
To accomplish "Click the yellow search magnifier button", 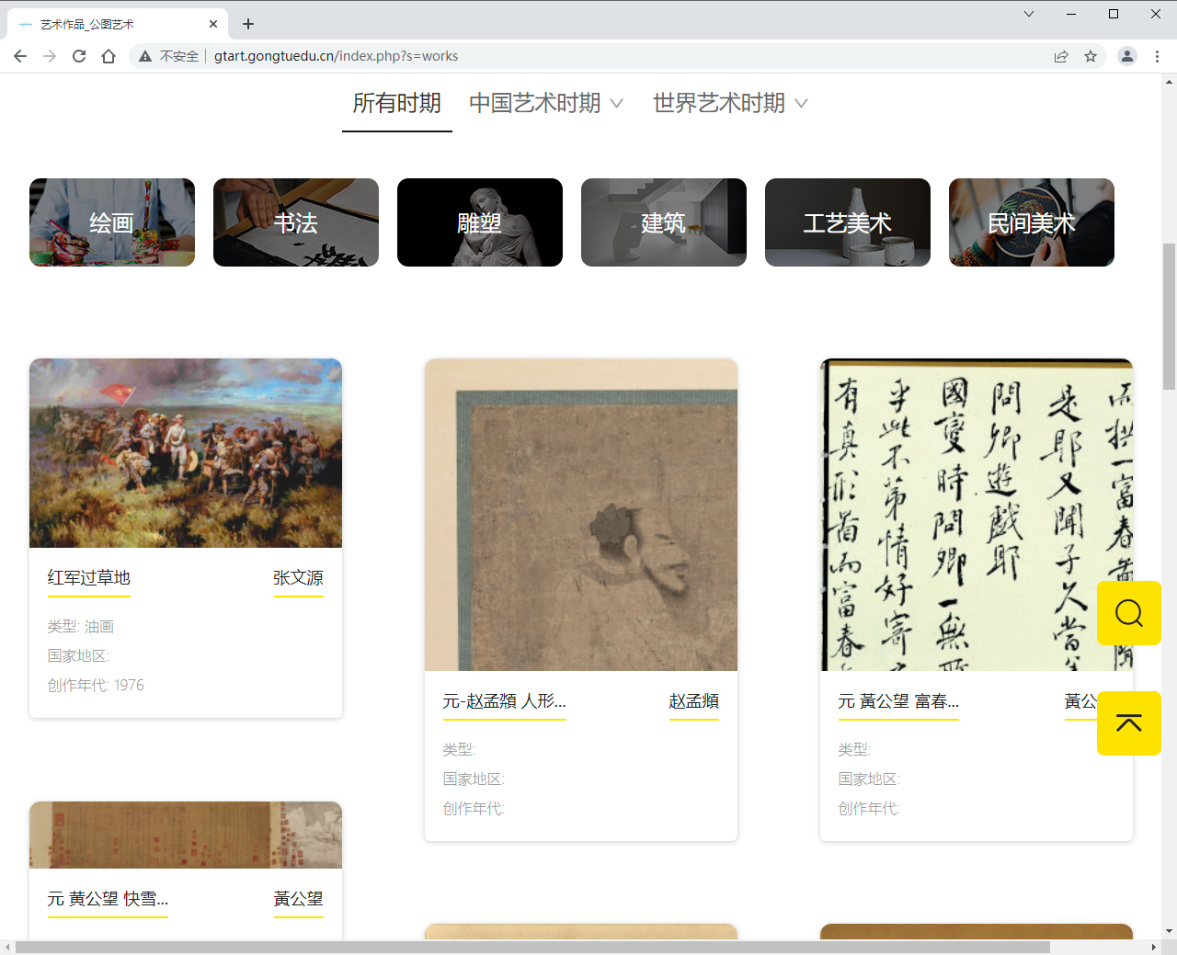I will (1129, 613).
